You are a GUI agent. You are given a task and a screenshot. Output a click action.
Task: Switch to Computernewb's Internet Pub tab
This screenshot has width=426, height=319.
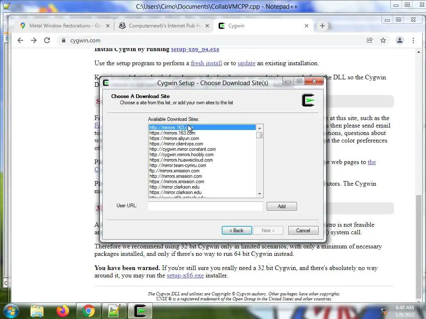pos(164,26)
